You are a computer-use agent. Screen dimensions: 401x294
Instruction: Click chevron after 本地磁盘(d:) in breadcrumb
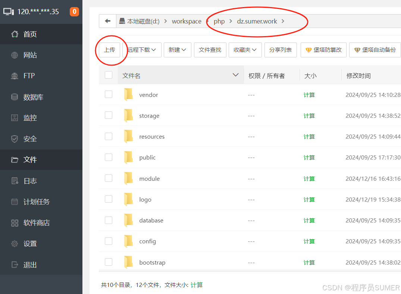point(166,21)
